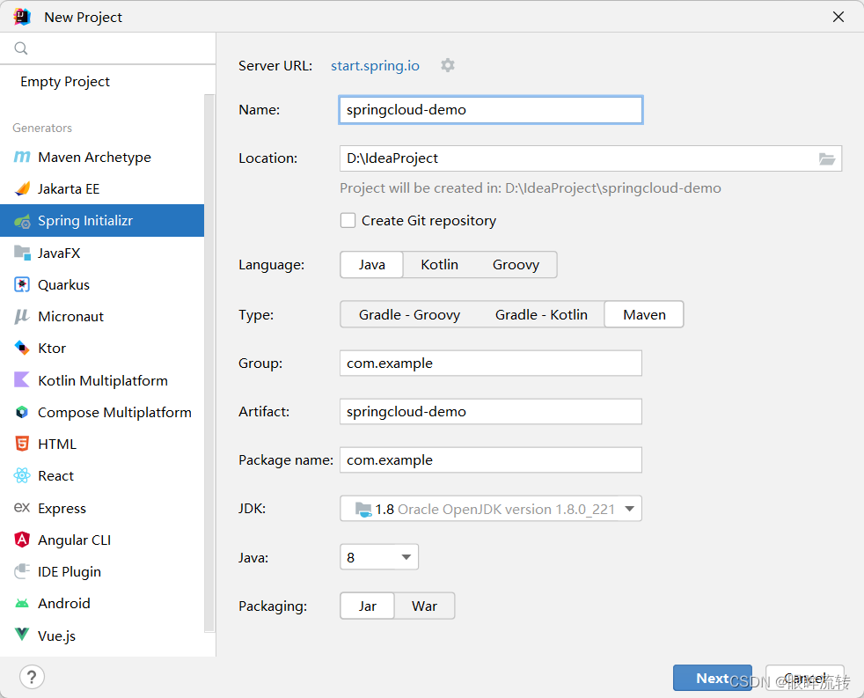864x698 pixels.
Task: Click the JavaFX folder icon
Action: tap(21, 253)
